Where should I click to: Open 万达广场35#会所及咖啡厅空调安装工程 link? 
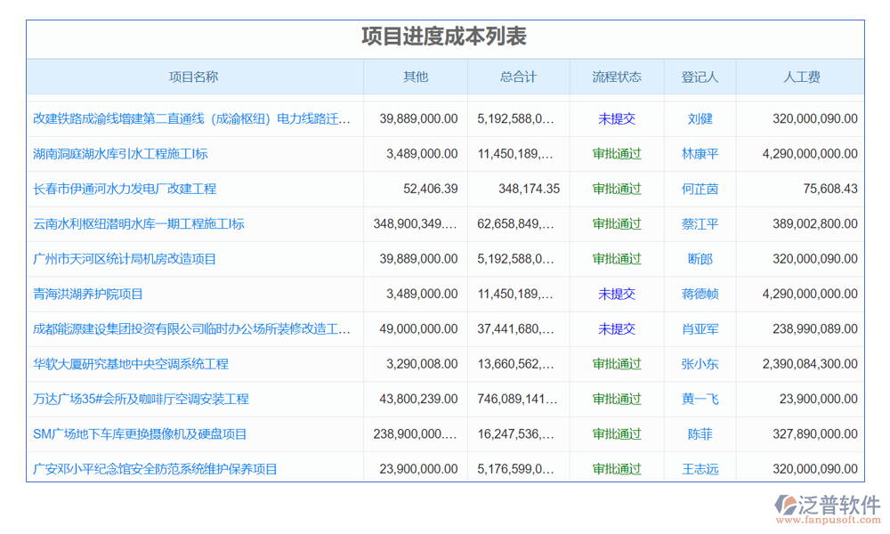click(x=141, y=400)
